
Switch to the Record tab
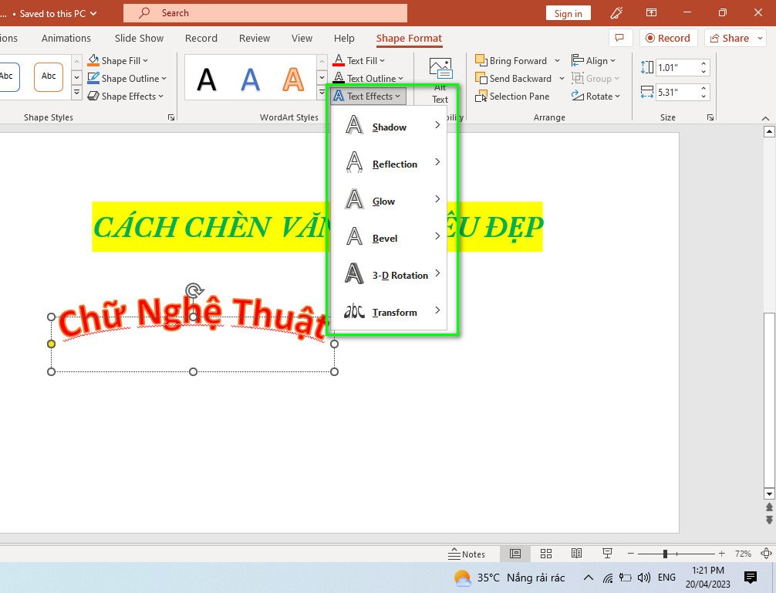point(201,38)
